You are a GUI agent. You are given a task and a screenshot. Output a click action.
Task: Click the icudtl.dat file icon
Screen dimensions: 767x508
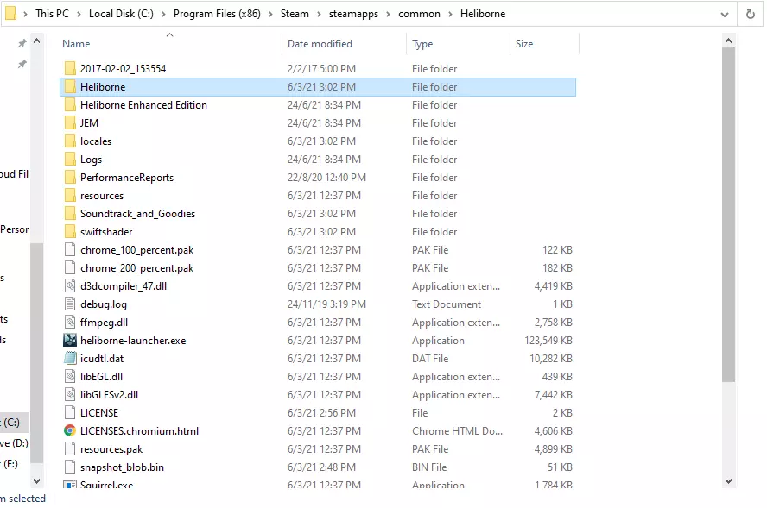click(x=70, y=358)
